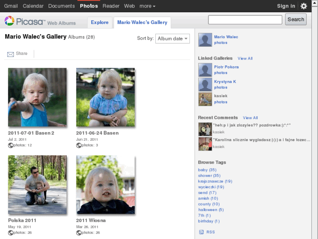
Task: Click the 2011 Wiosna album title
Action: click(x=91, y=221)
